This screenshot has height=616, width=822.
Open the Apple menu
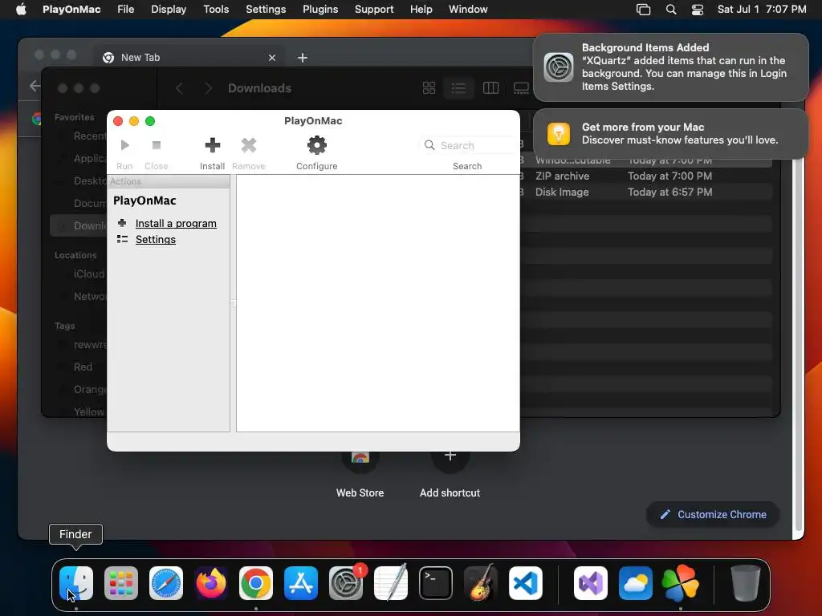tap(21, 10)
